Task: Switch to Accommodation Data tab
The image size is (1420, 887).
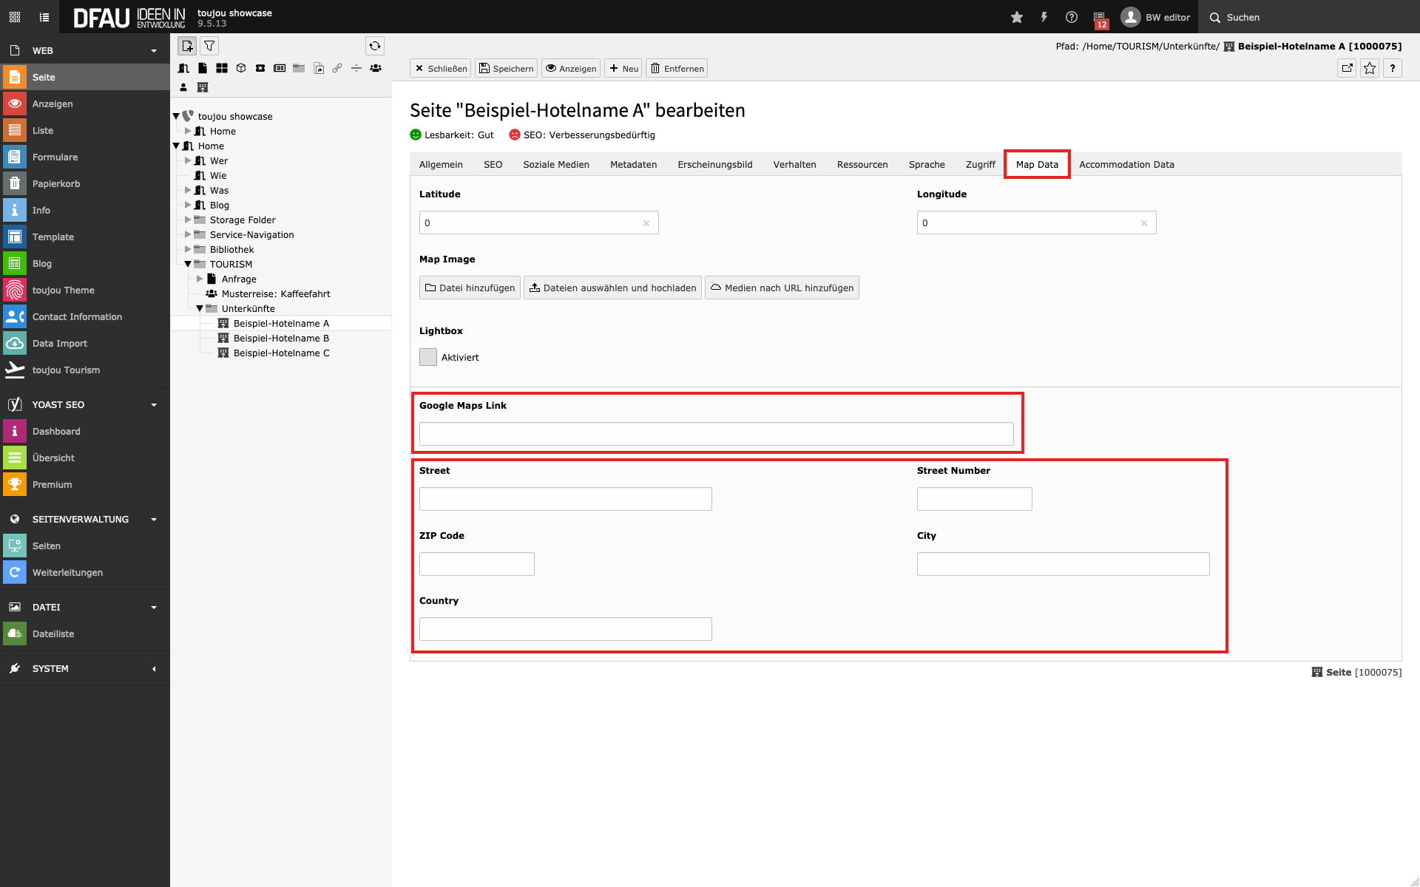Action: click(1126, 164)
